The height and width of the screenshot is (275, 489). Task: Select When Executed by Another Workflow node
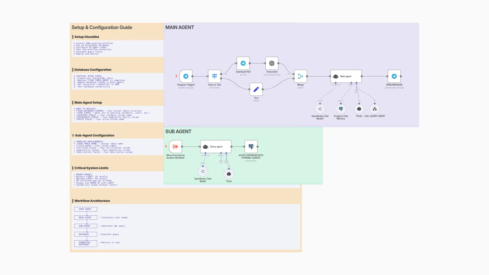[175, 146]
